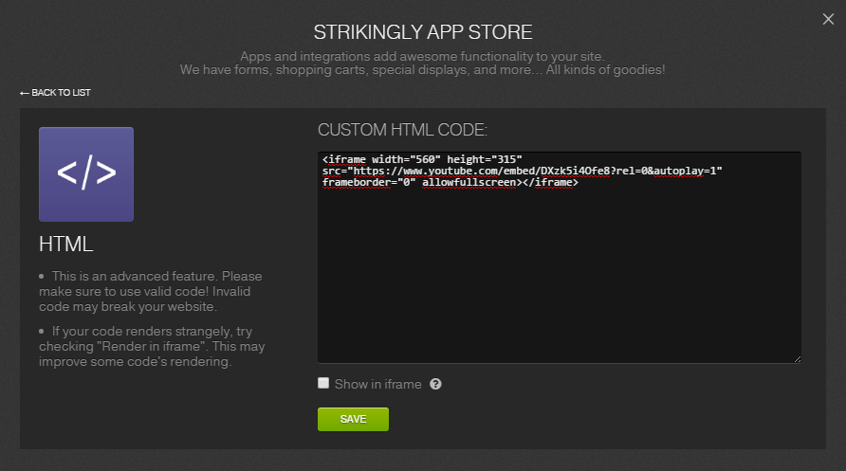Click the youtube.com embed URL in code
The width and height of the screenshot is (846, 471).
[x=535, y=171]
